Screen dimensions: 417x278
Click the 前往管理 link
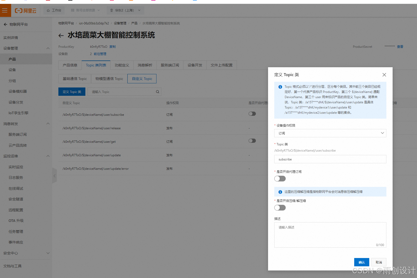pos(100,54)
